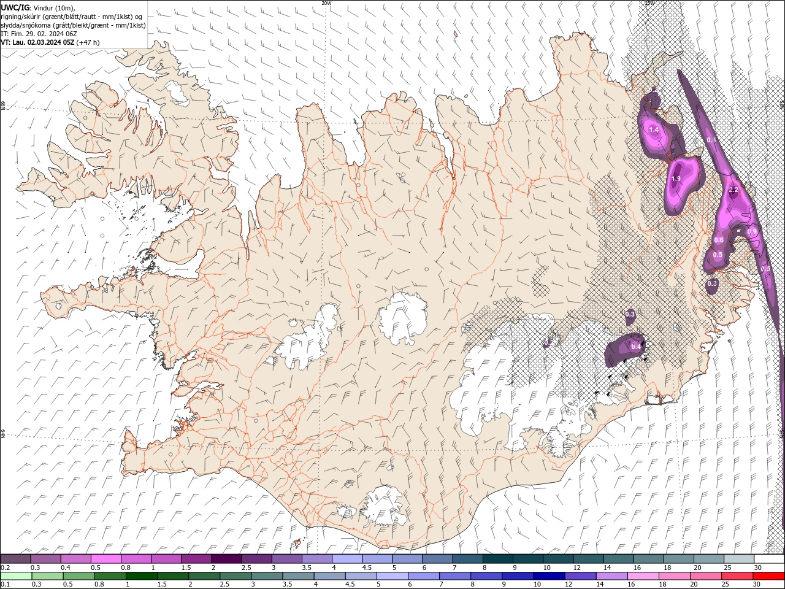Click the grey-green 3 swatch in lower legend row
This screenshot has width=785, height=589.
click(x=267, y=576)
